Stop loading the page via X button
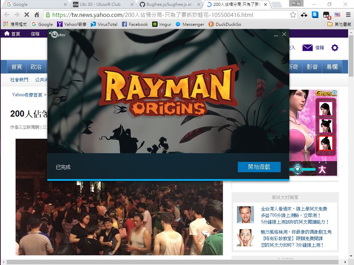 [27, 15]
